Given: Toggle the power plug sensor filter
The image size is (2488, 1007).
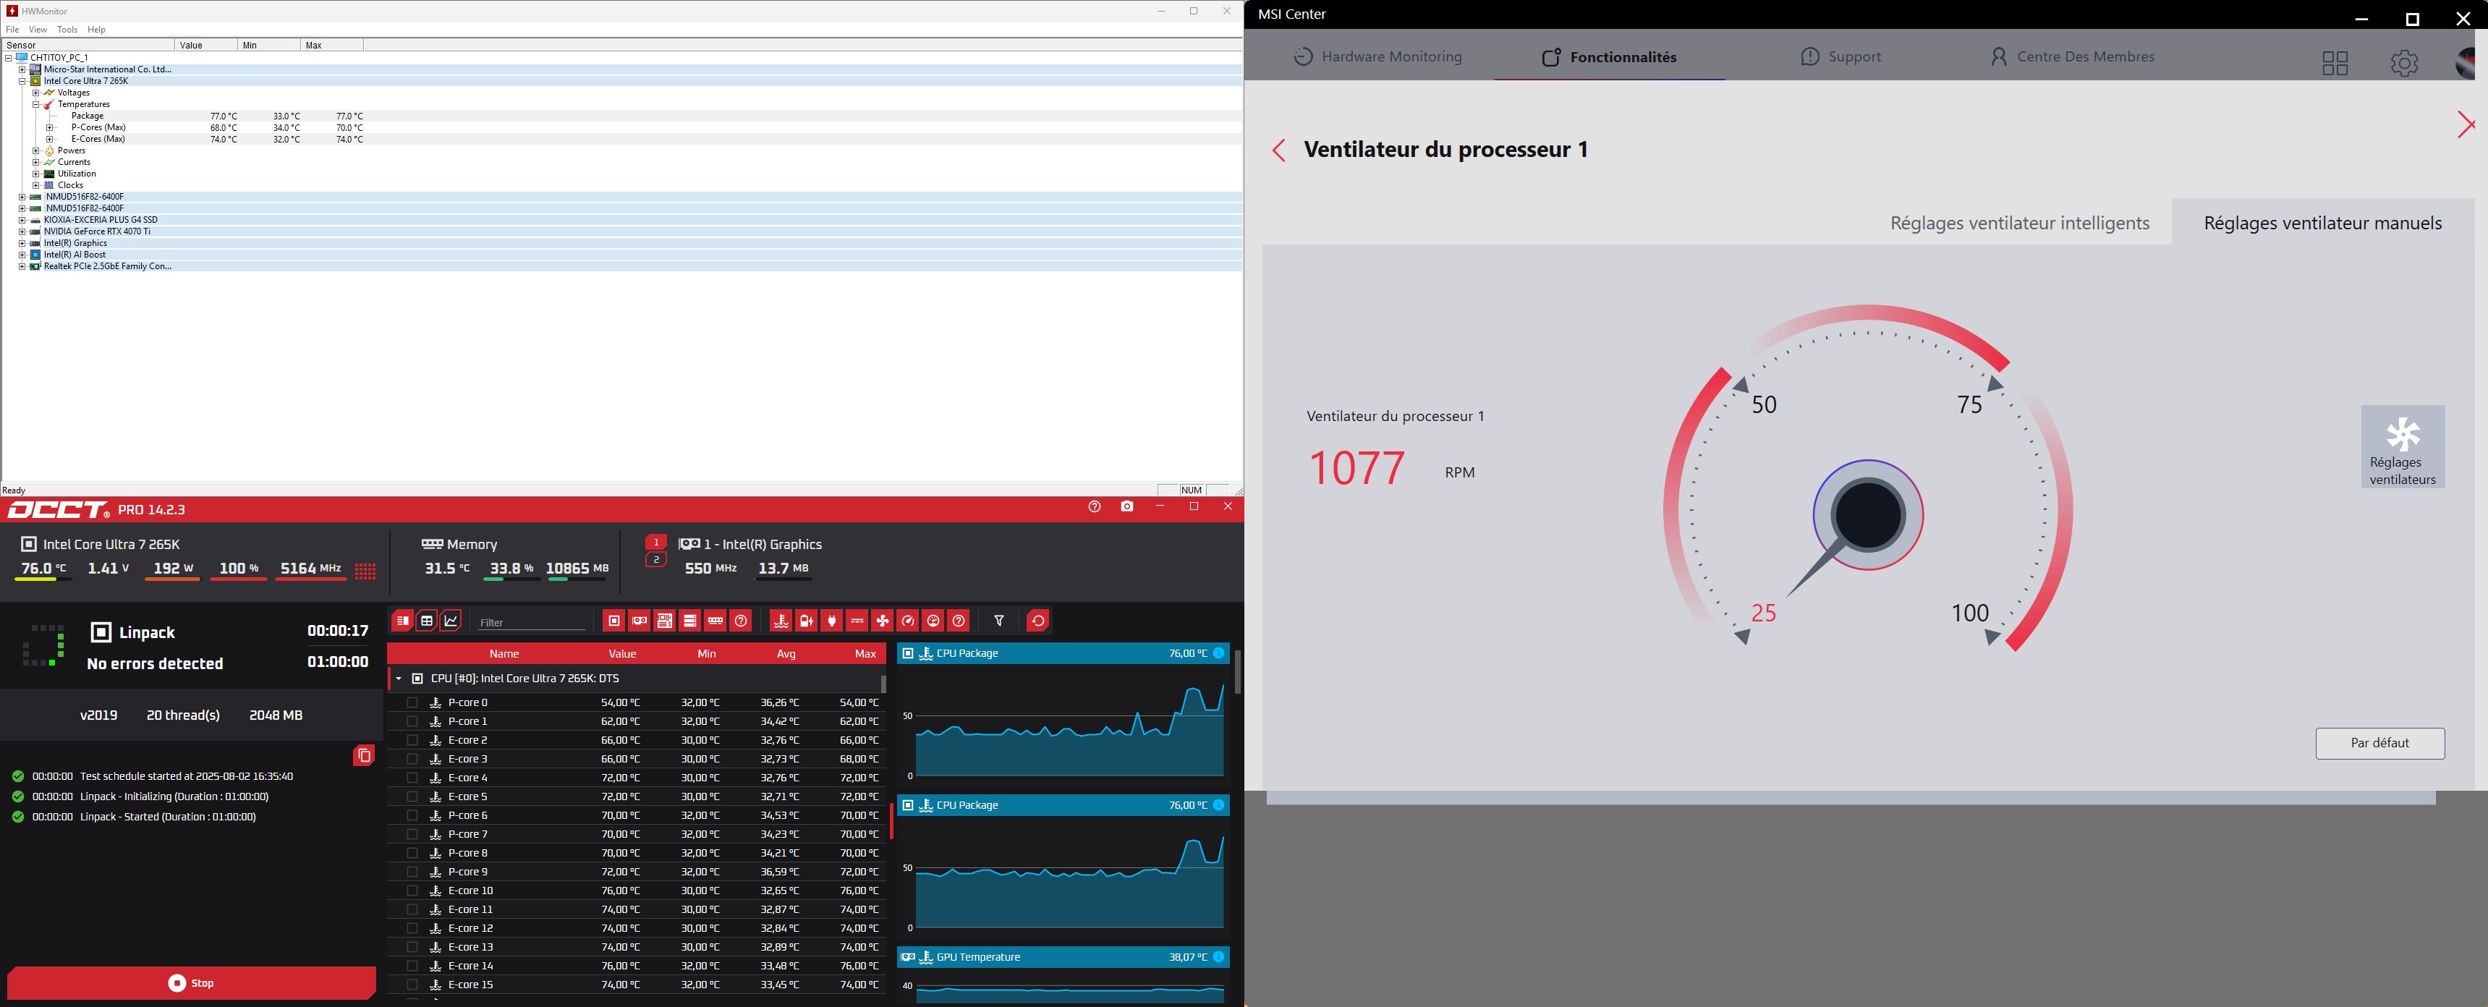Looking at the screenshot, I should tap(831, 621).
